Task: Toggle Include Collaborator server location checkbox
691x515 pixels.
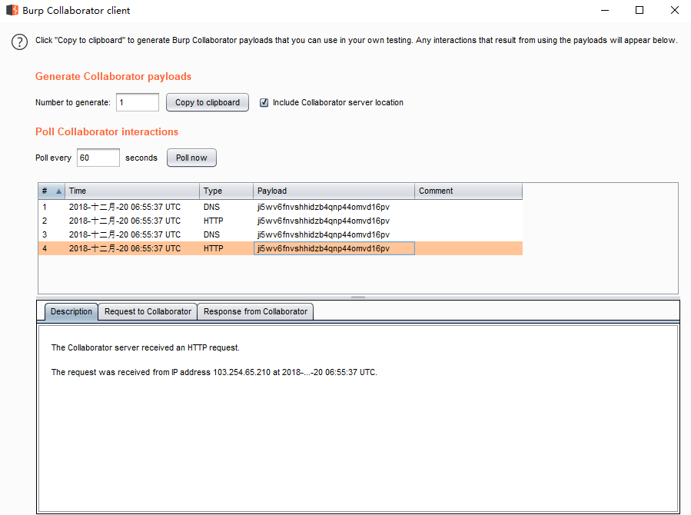Action: tap(264, 103)
